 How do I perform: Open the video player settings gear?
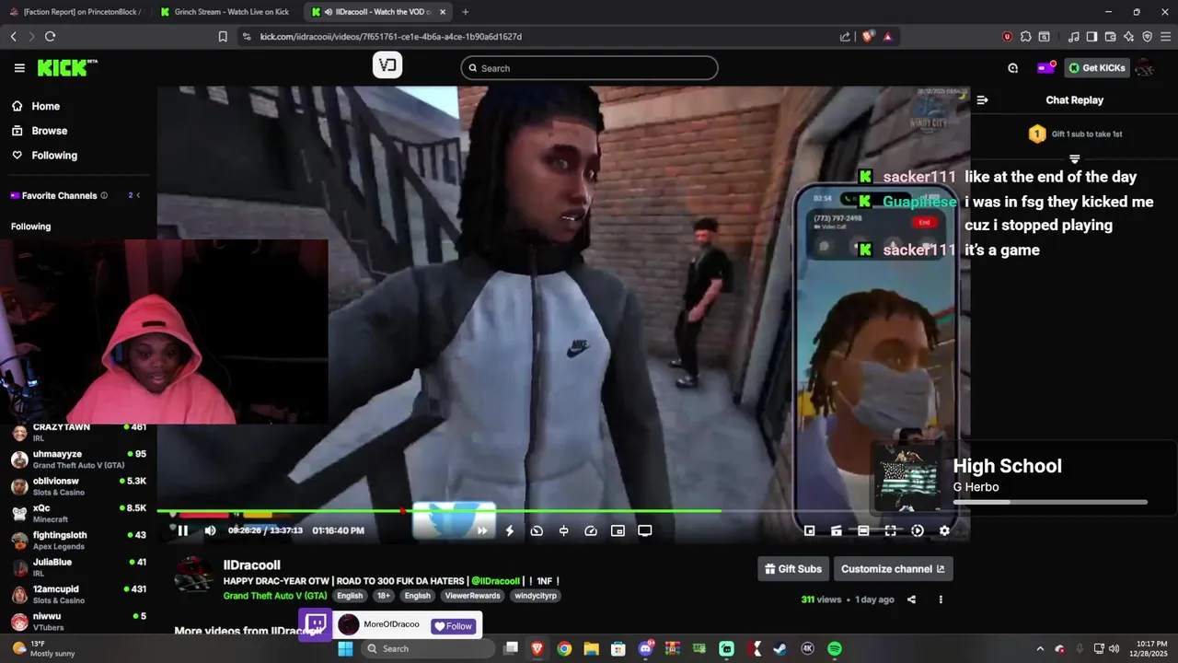(944, 530)
